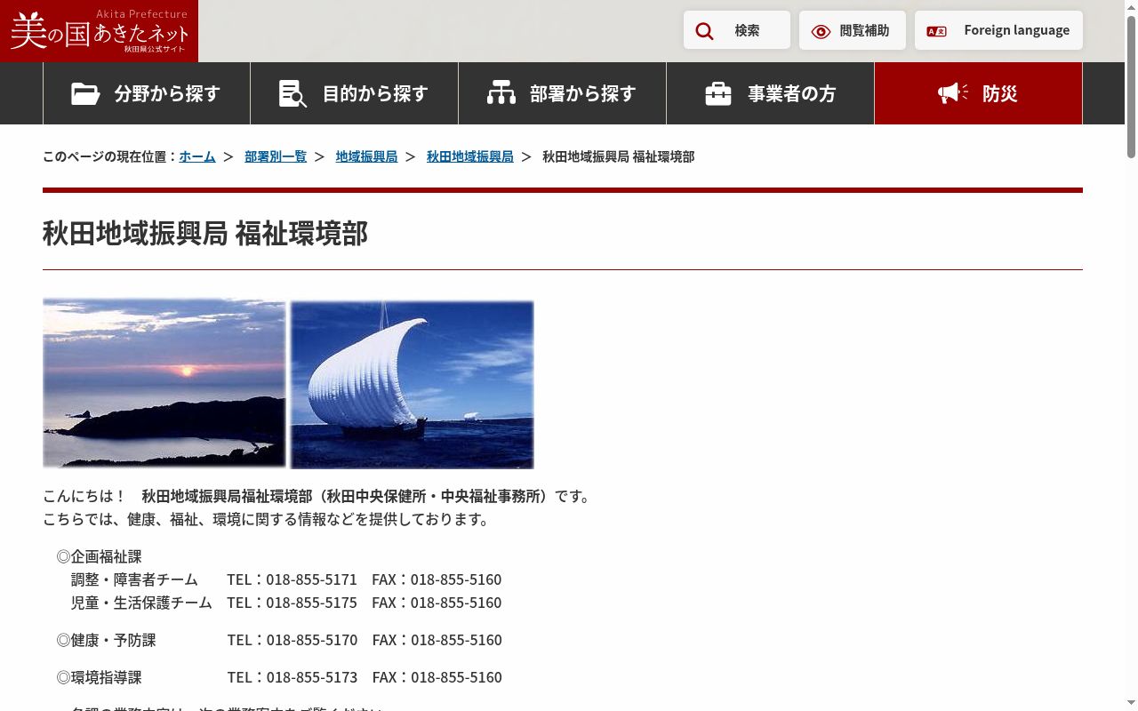Open the 検索 search button label
This screenshot has height=711, width=1138.
(747, 30)
